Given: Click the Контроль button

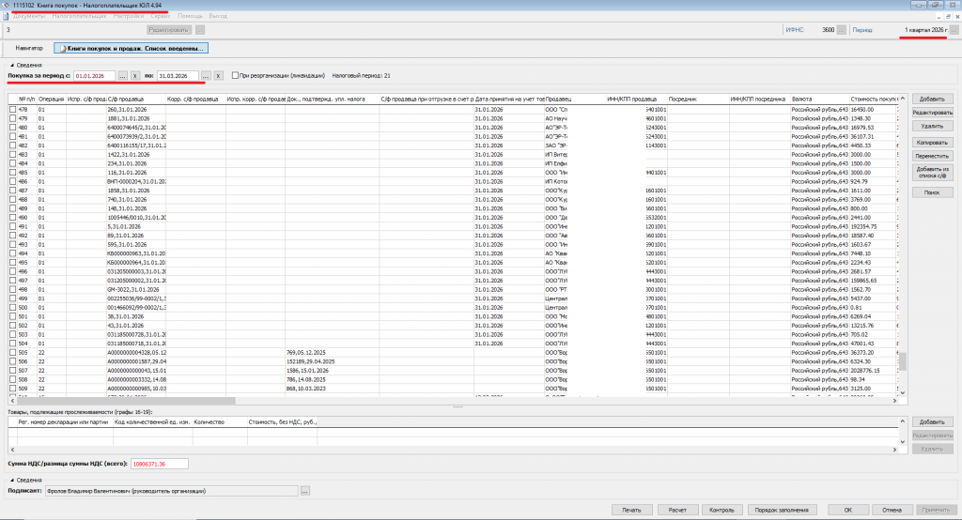Looking at the screenshot, I should pos(721,510).
